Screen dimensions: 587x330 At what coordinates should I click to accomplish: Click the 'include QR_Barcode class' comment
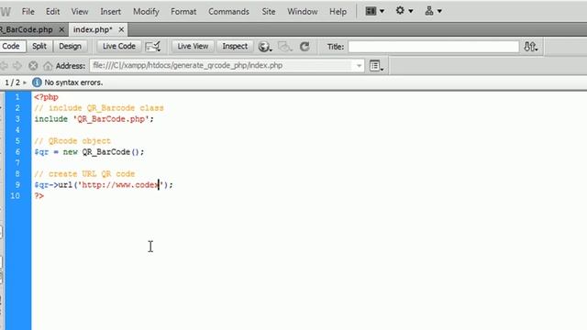point(99,108)
